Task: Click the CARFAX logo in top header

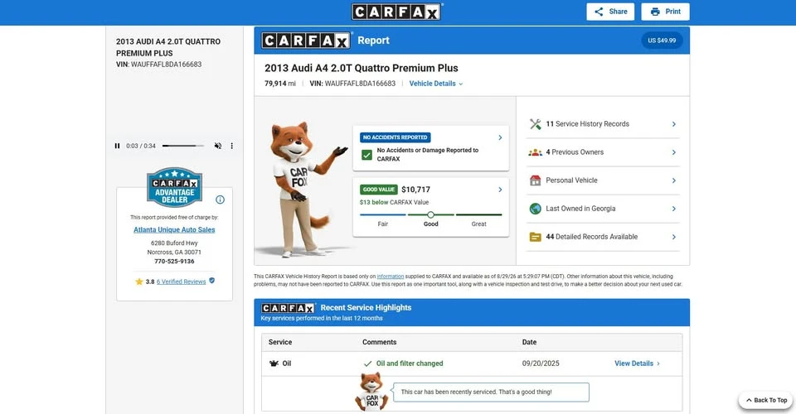Action: point(396,12)
